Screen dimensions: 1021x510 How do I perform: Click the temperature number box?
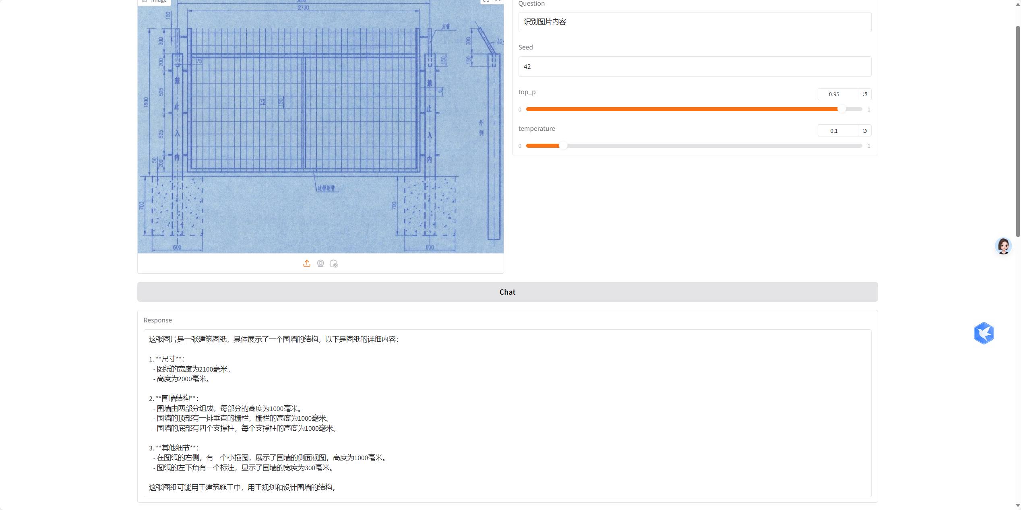point(837,131)
